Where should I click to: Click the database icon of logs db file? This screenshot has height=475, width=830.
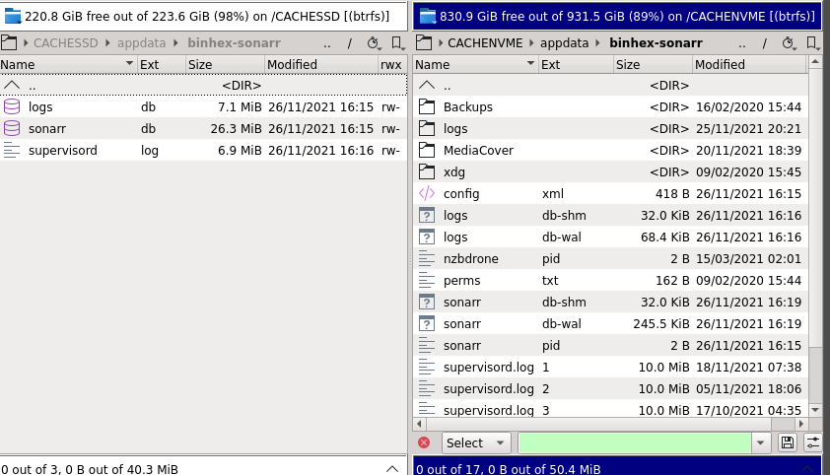coord(12,106)
